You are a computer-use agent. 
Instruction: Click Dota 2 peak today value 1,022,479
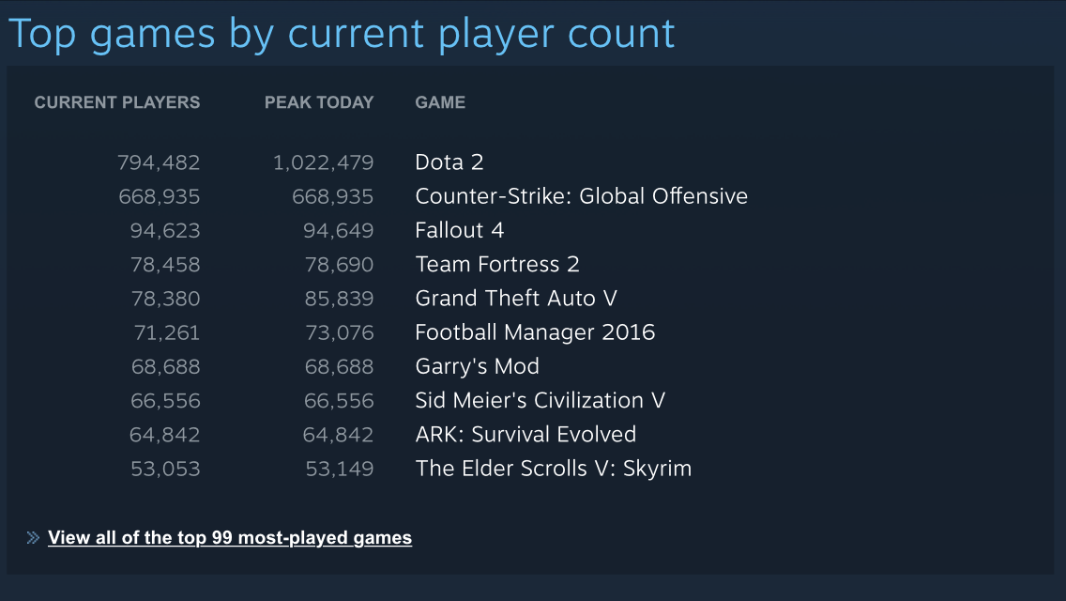(323, 162)
